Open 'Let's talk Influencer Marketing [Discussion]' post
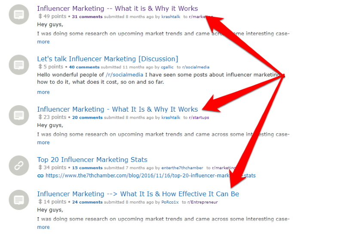The width and height of the screenshot is (344, 237). coord(107,59)
